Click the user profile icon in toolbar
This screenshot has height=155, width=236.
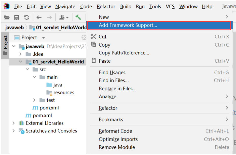pos(64,18)
